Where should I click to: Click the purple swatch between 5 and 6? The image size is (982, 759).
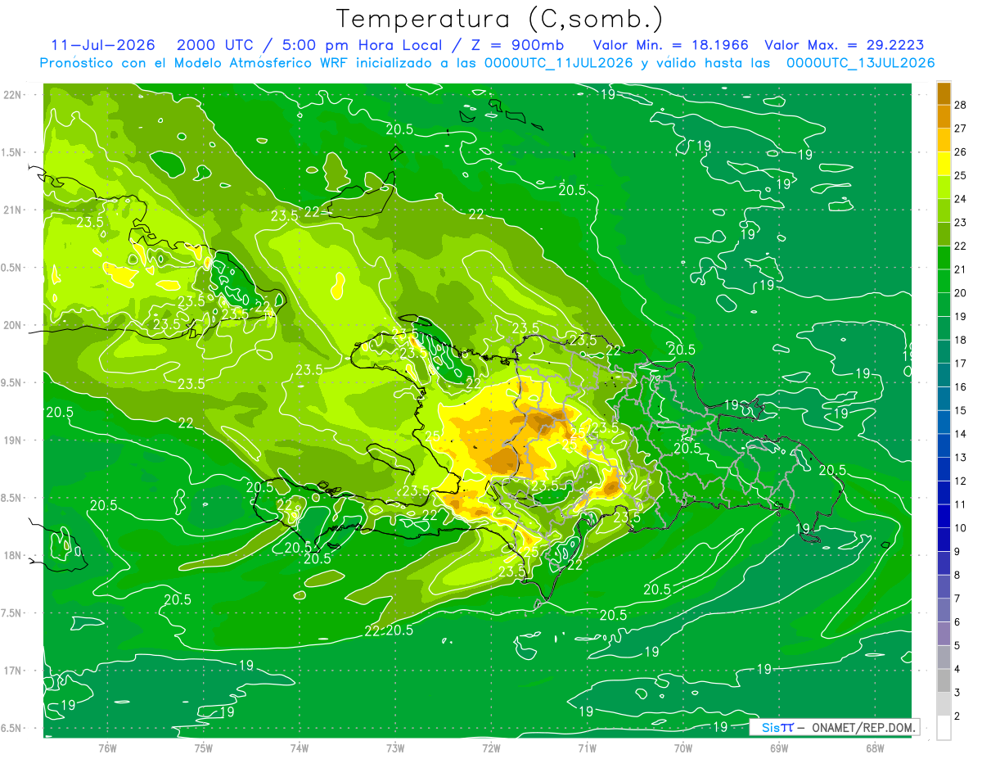tap(944, 635)
